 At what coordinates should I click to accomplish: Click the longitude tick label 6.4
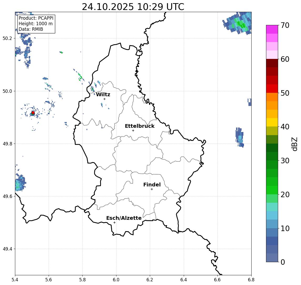[x=184, y=280]
